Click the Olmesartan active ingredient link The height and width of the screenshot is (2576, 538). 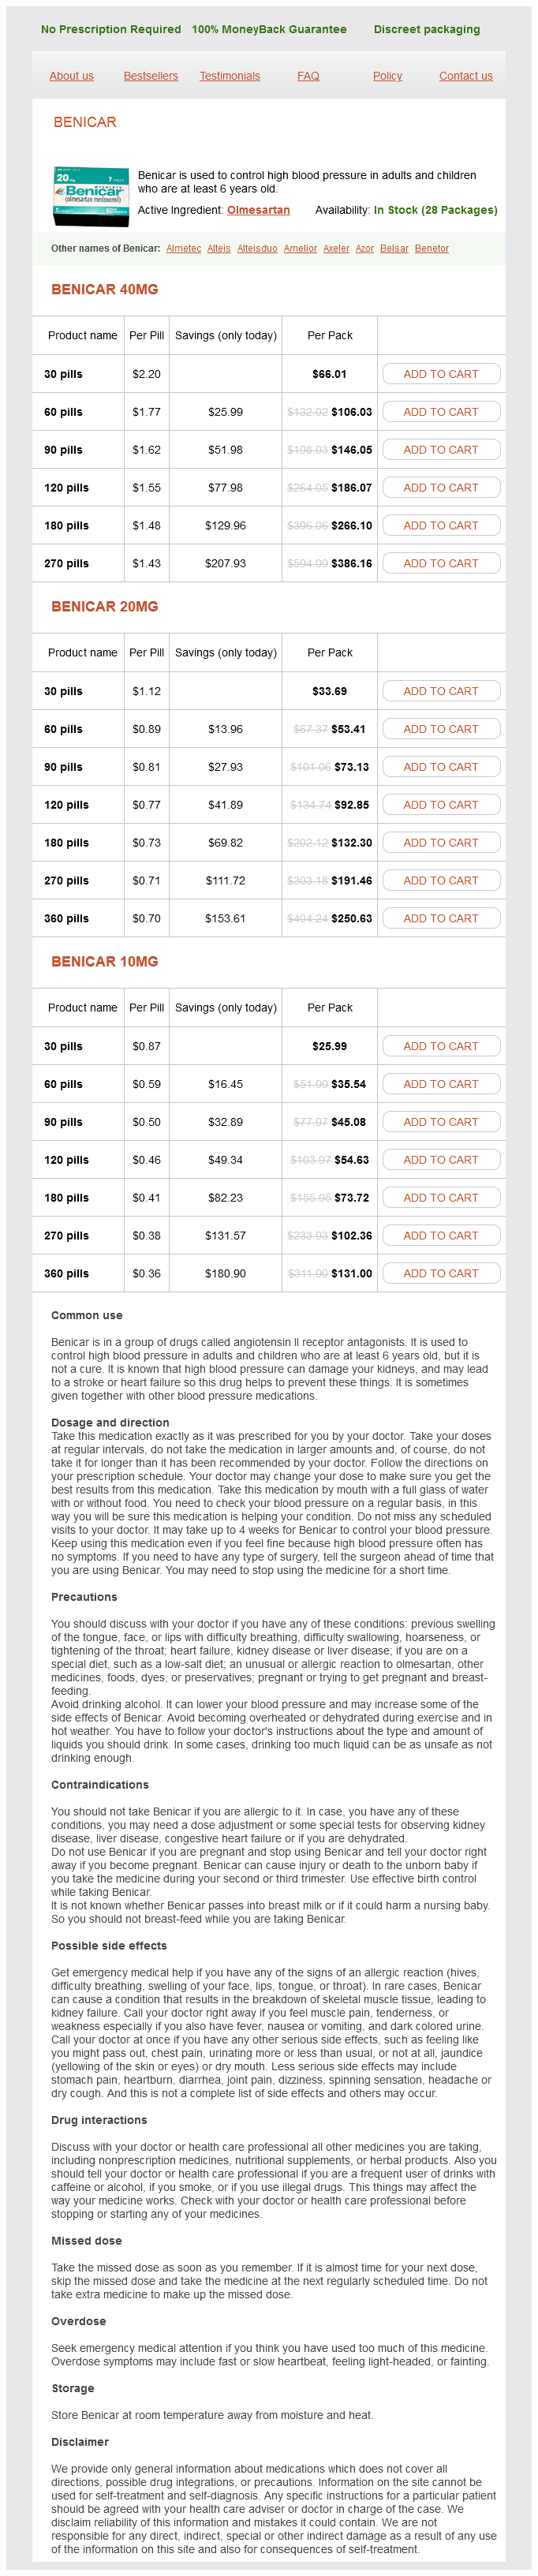pos(258,210)
